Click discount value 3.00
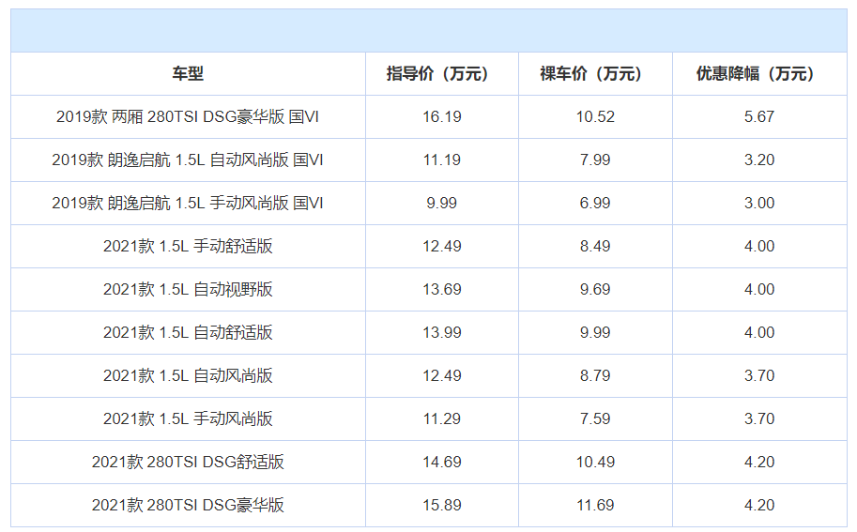The height and width of the screenshot is (532, 857). point(759,204)
